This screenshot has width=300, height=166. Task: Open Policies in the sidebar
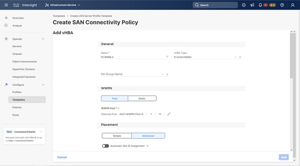click(17, 107)
